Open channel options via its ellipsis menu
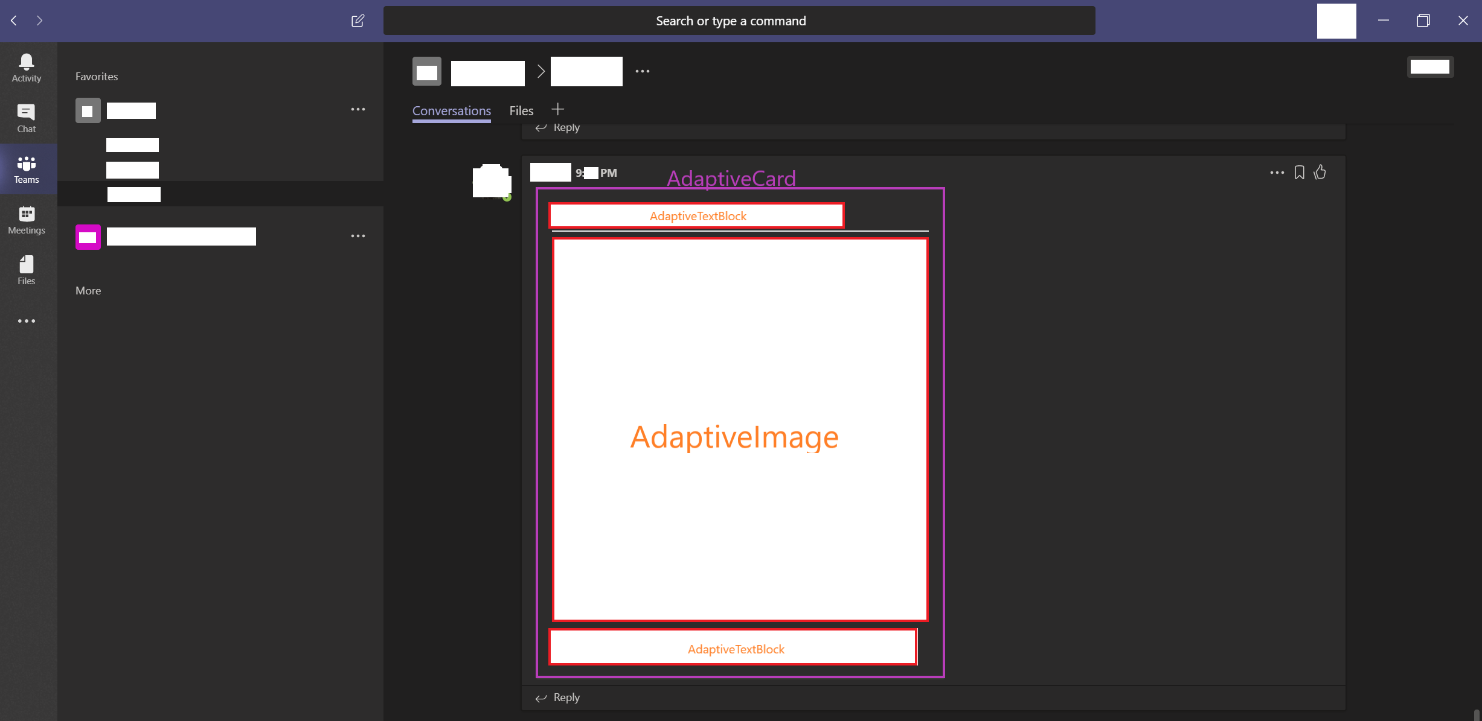The height and width of the screenshot is (721, 1482). point(358,109)
